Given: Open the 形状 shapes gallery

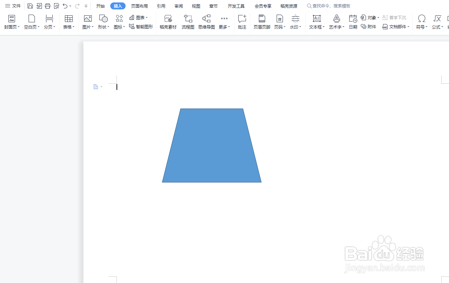Looking at the screenshot, I should coord(104,22).
